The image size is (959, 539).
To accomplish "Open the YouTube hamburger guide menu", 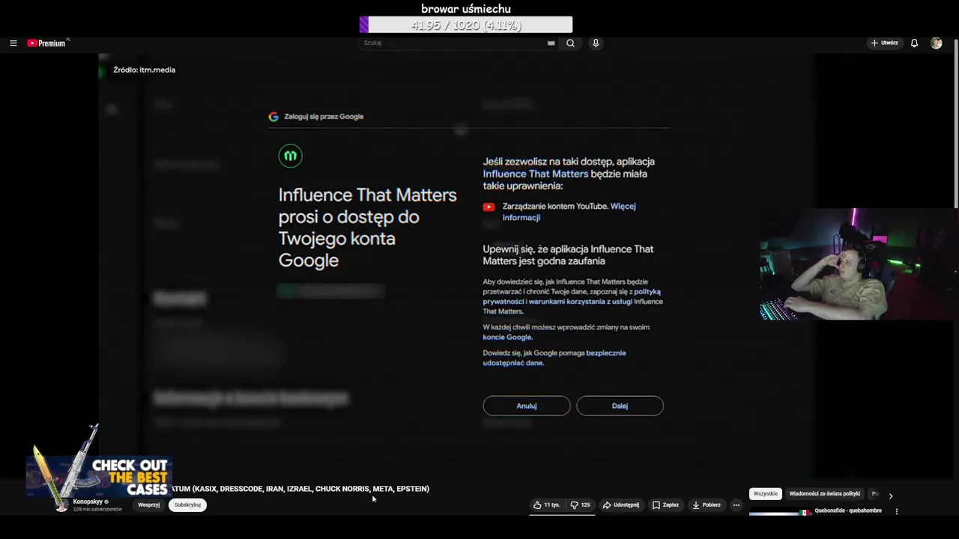I will pos(13,43).
